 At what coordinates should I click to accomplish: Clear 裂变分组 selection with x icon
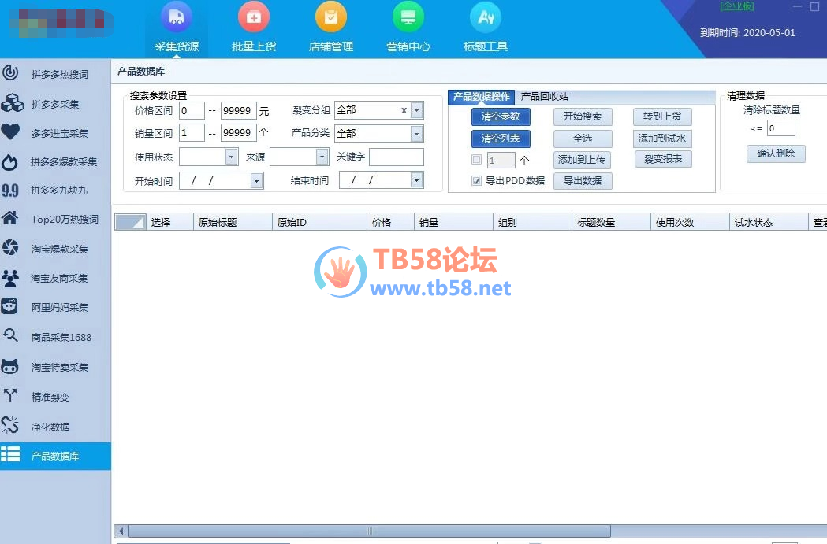tap(404, 110)
